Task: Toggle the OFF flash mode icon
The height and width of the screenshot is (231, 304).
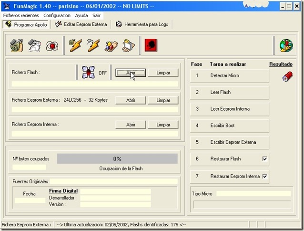Action: pyautogui.click(x=89, y=73)
